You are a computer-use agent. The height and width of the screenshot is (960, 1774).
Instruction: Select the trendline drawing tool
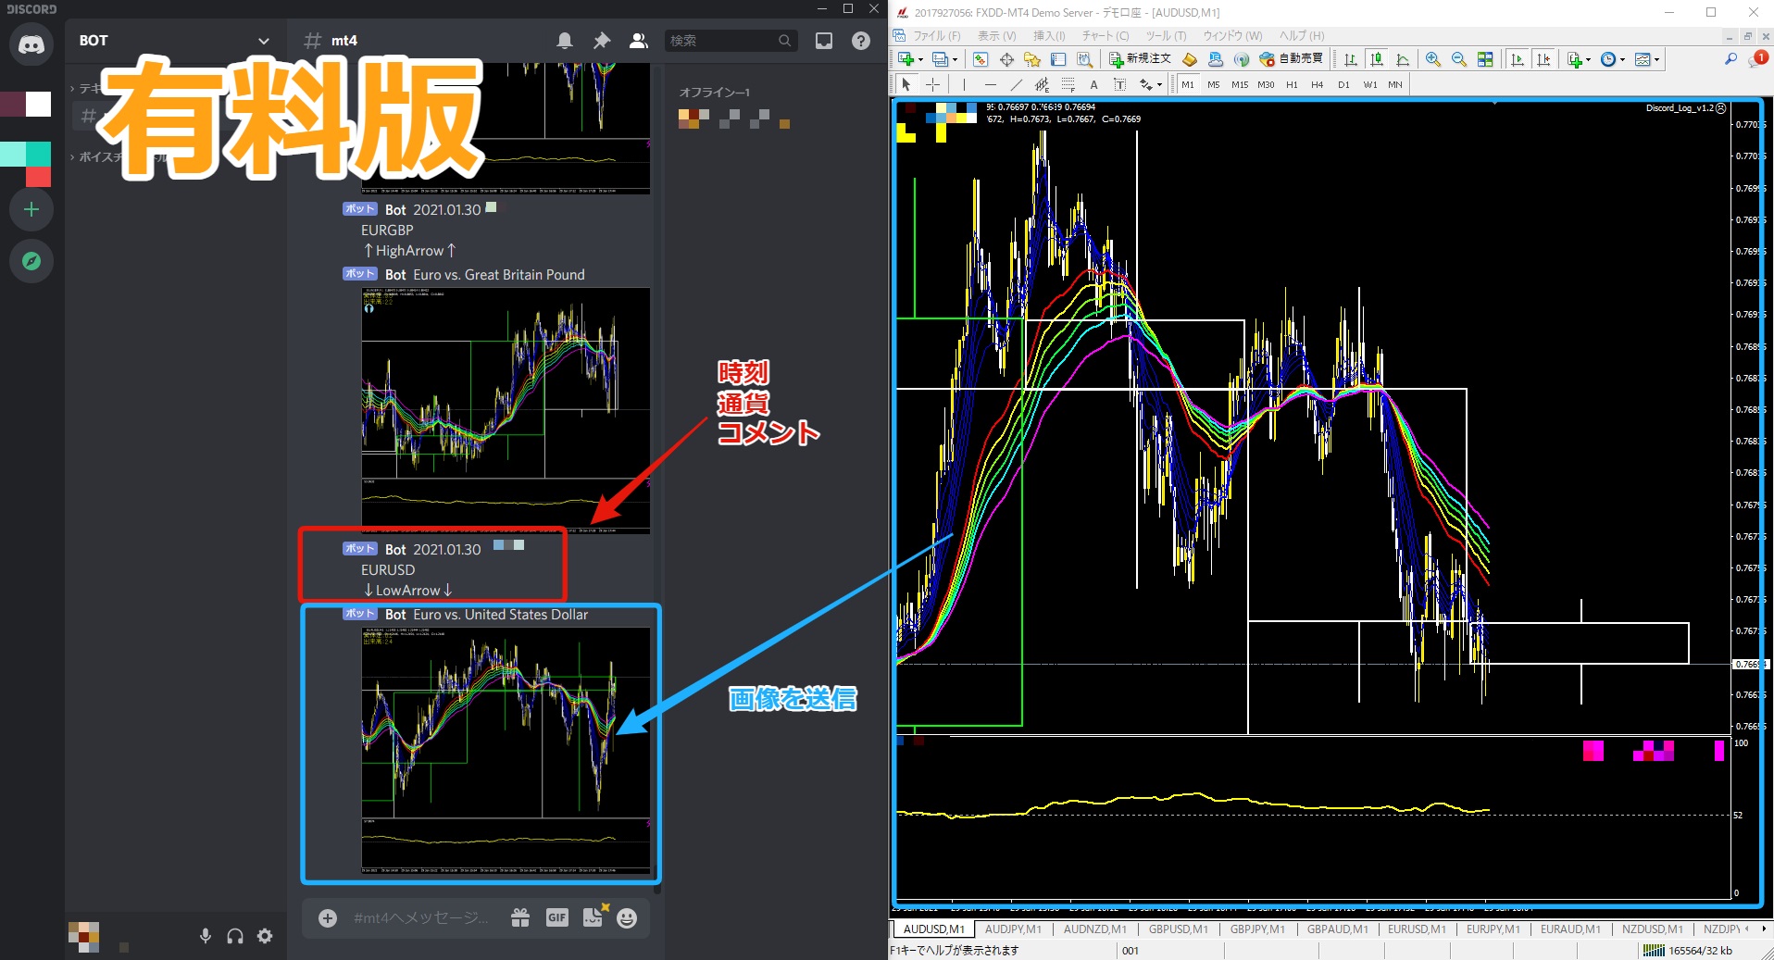tap(1016, 84)
